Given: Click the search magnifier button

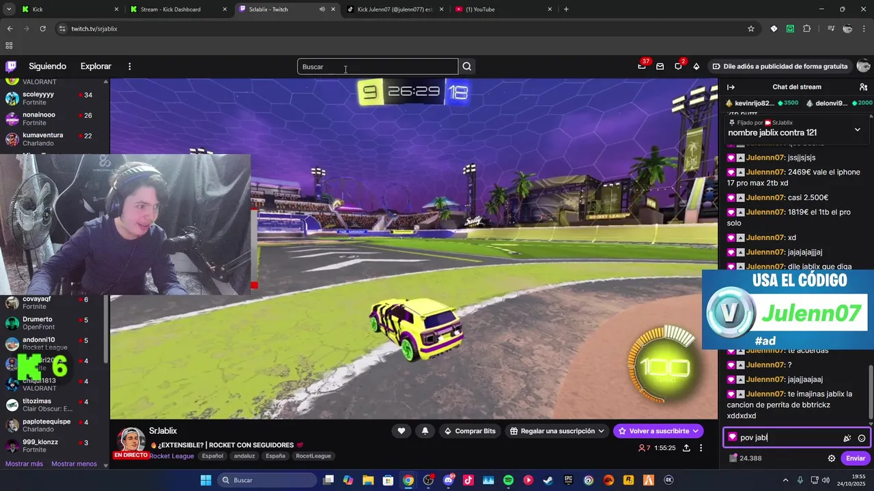Looking at the screenshot, I should pyautogui.click(x=467, y=66).
